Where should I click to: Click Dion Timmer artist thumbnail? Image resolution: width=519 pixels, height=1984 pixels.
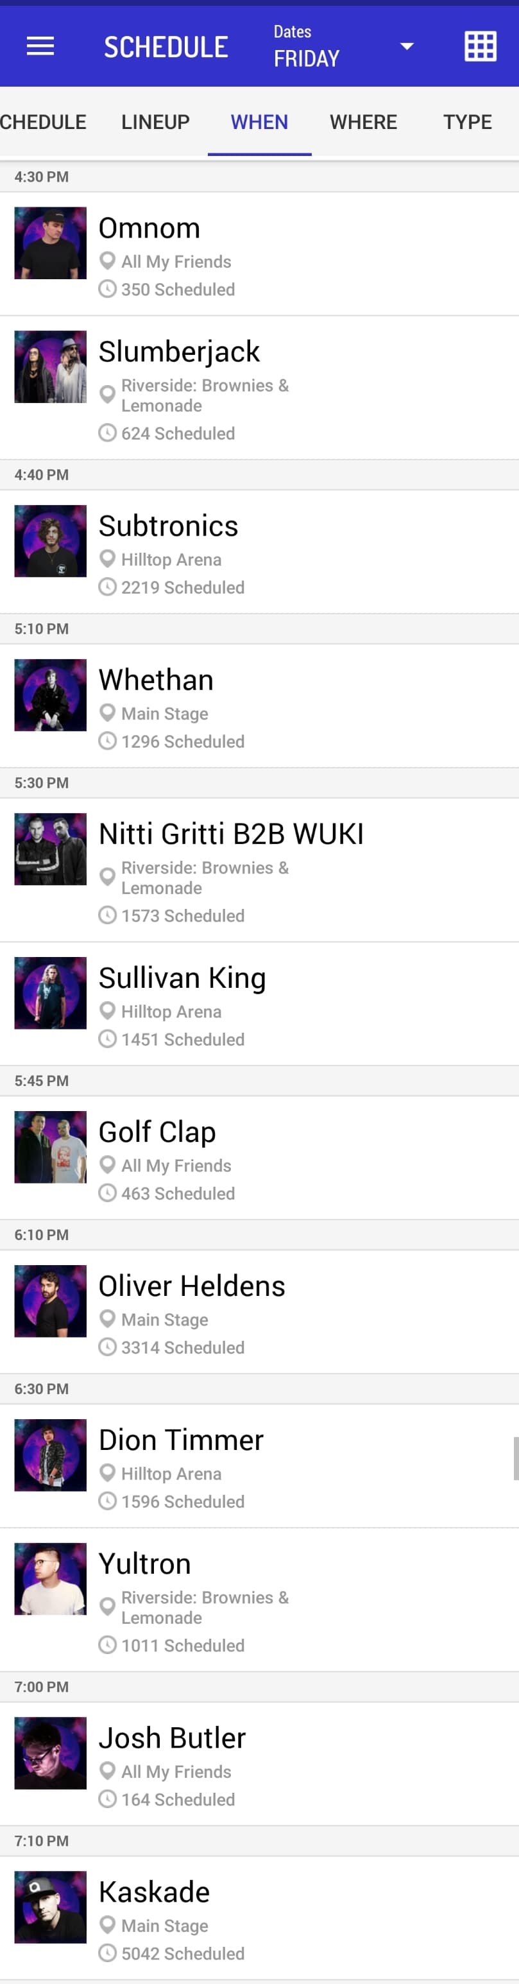point(51,1456)
